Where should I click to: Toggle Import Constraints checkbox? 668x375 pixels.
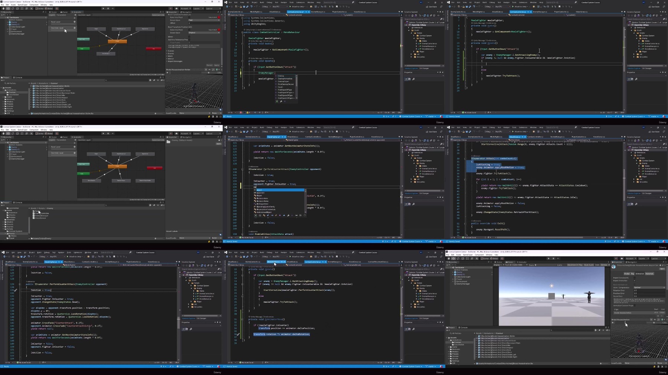pyautogui.click(x=635, y=277)
